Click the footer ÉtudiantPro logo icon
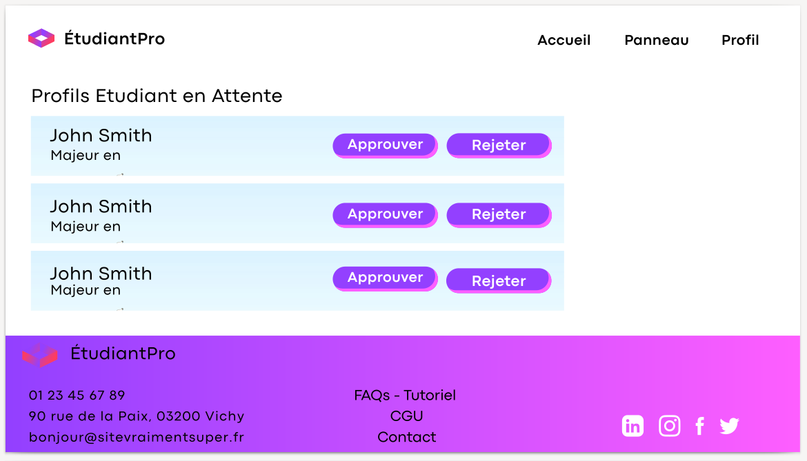The width and height of the screenshot is (807, 461). coord(40,355)
